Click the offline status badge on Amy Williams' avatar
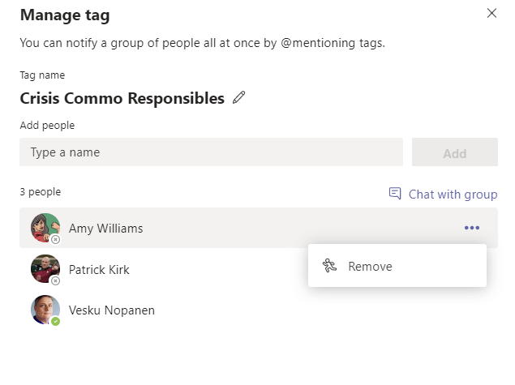This screenshot has height=385, width=515. pos(55,240)
